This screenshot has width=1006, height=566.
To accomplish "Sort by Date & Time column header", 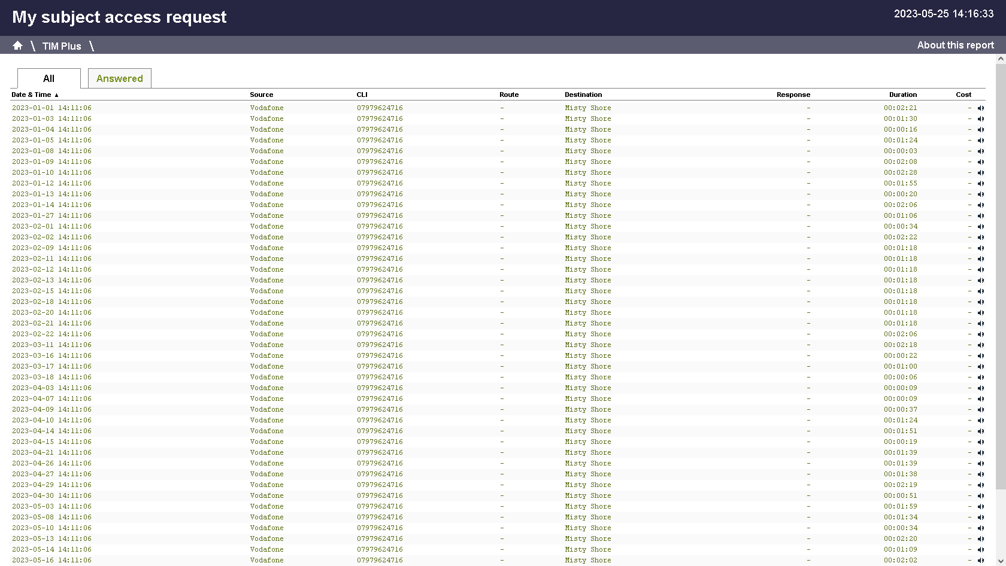I will pyautogui.click(x=31, y=95).
